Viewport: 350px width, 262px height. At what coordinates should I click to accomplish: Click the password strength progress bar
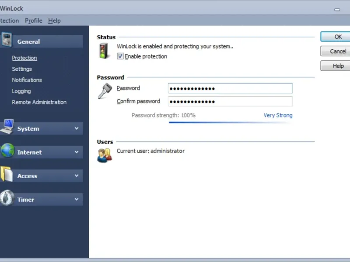coord(231,122)
